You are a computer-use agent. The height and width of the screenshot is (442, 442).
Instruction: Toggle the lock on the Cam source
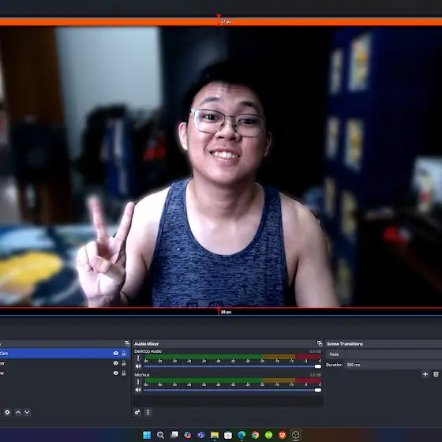(x=124, y=354)
